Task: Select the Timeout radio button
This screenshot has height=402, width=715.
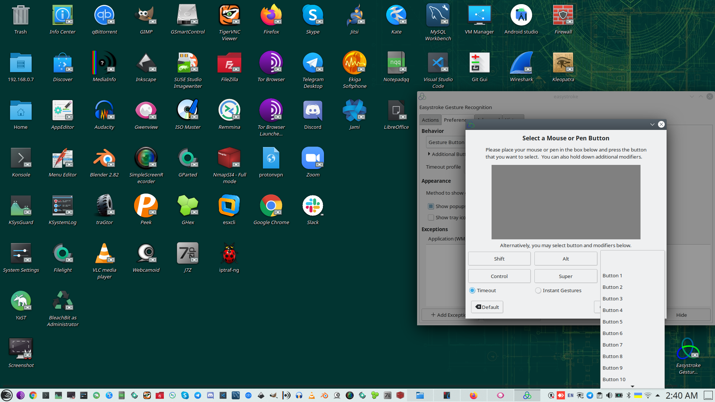Action: point(472,290)
